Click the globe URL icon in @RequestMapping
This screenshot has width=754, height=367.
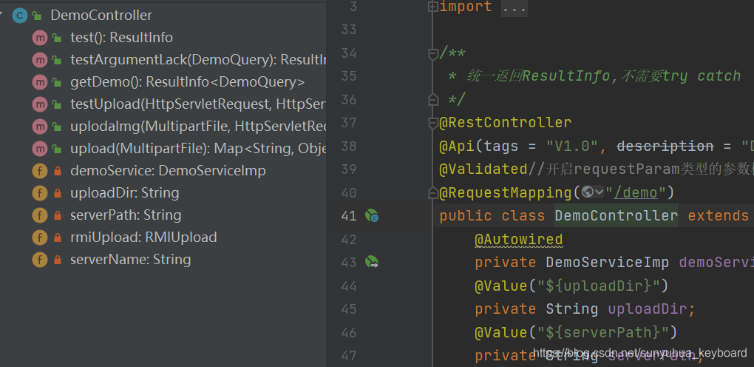(x=587, y=192)
